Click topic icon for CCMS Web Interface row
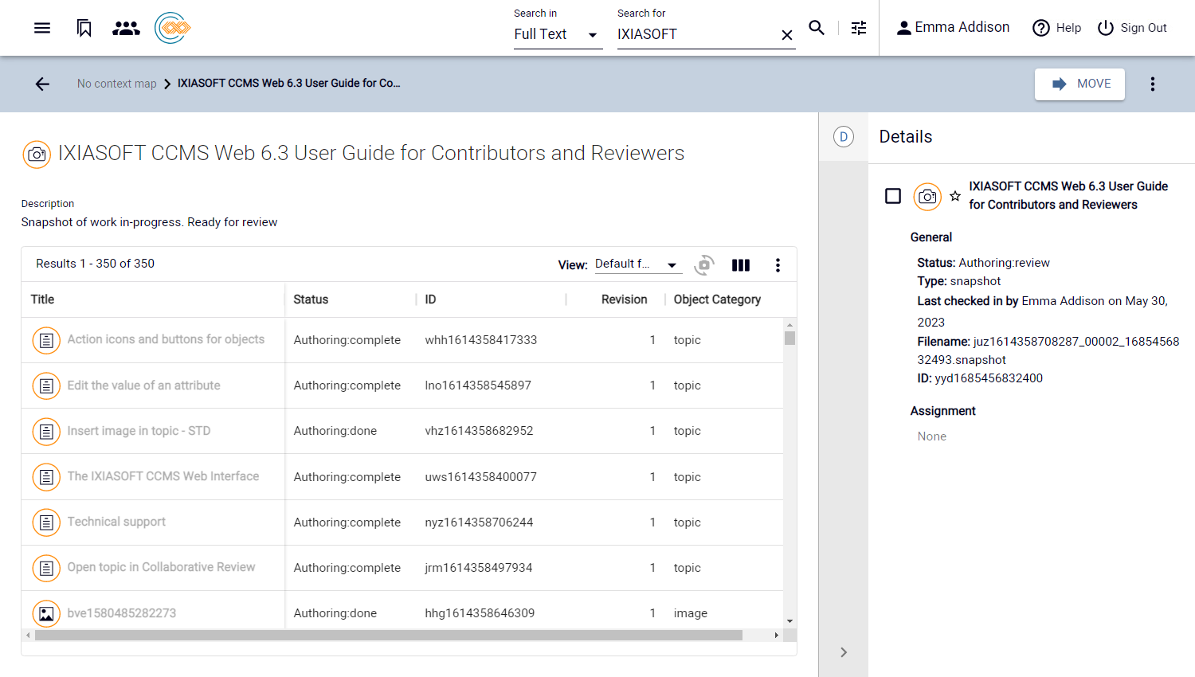Image resolution: width=1195 pixels, height=677 pixels. pos(46,477)
